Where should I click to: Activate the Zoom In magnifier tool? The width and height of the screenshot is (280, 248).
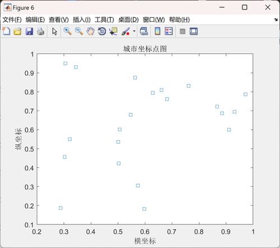pyautogui.click(x=67, y=31)
